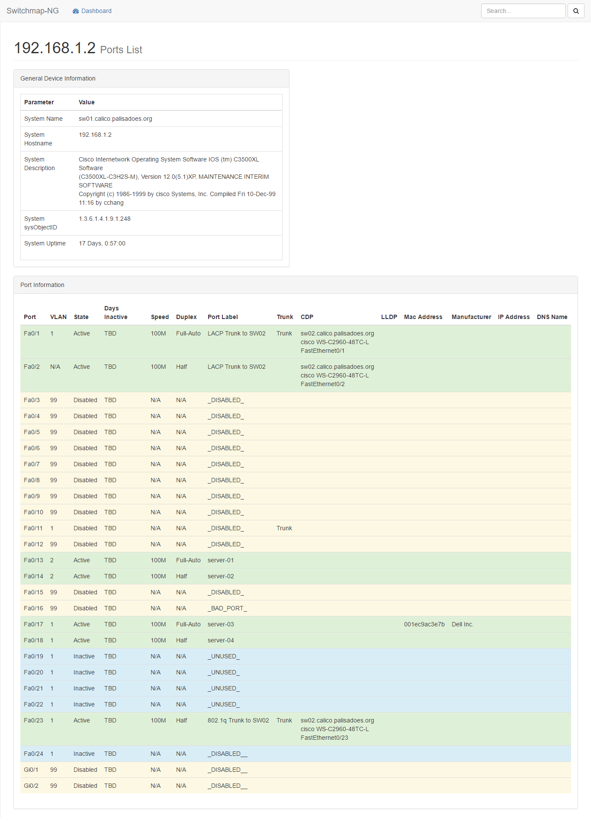Click the Fa0/23 CDP neighbor text
Image resolution: width=591 pixels, height=835 pixels.
337,729
